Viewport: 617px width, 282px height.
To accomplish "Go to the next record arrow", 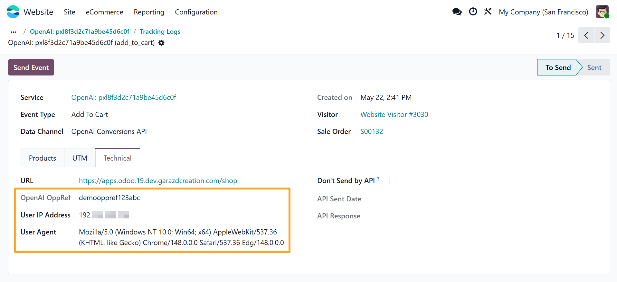I will (602, 35).
